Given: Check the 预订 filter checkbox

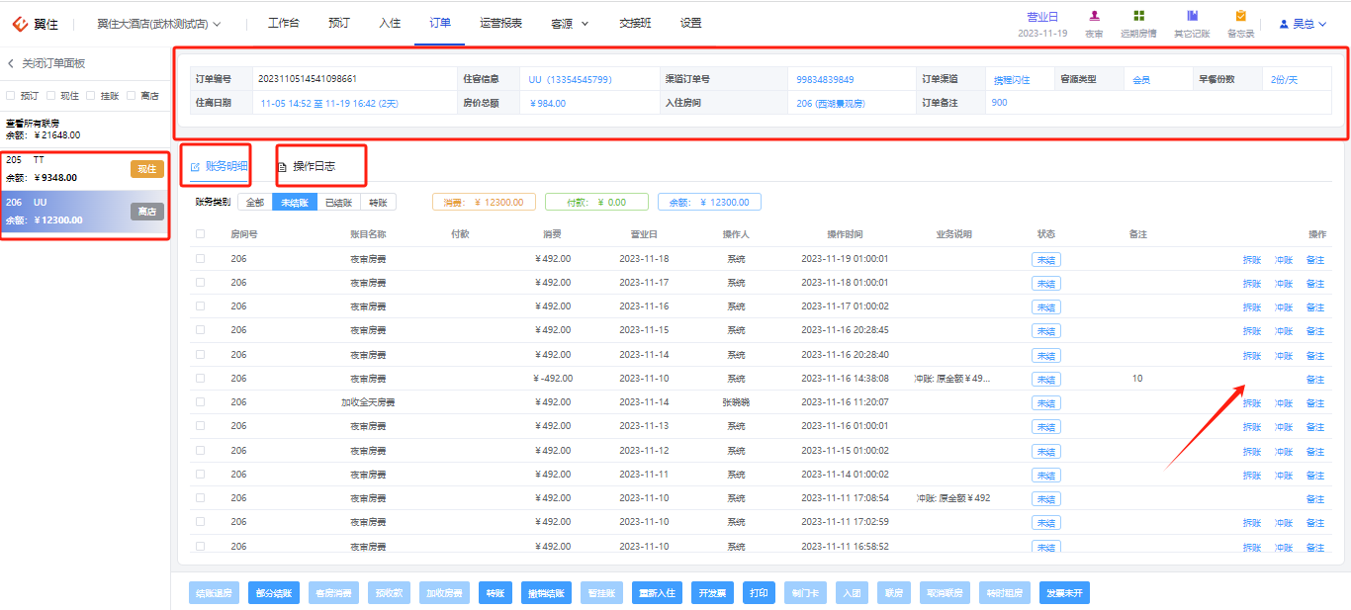Looking at the screenshot, I should [x=11, y=96].
